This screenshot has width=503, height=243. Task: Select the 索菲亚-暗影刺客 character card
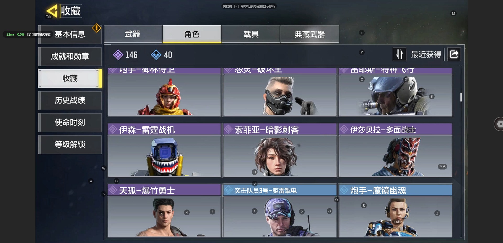pyautogui.click(x=280, y=150)
